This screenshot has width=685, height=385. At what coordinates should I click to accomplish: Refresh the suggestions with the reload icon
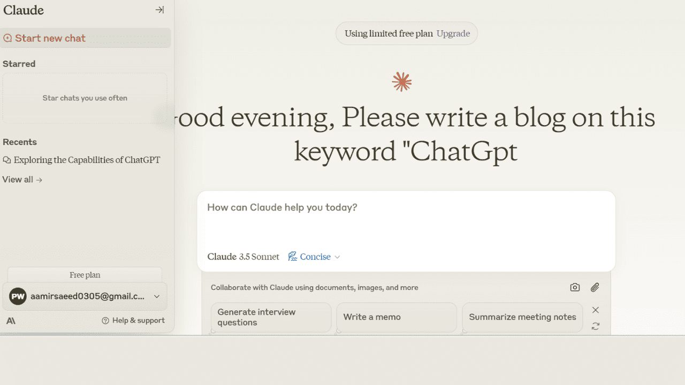595,326
